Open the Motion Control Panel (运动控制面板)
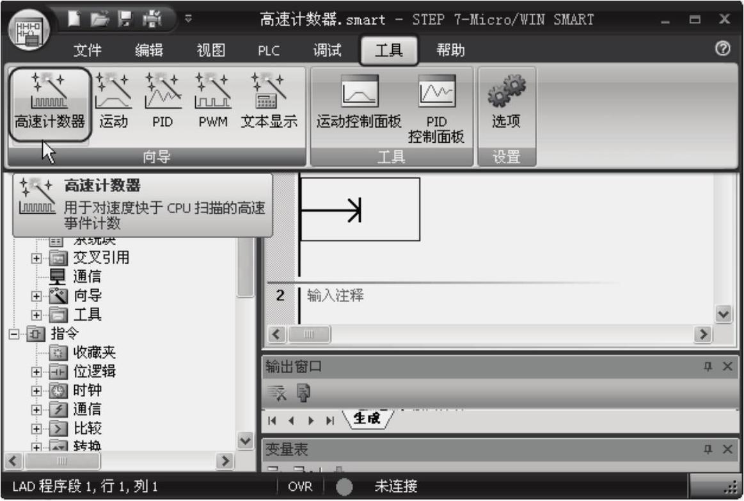 359,102
